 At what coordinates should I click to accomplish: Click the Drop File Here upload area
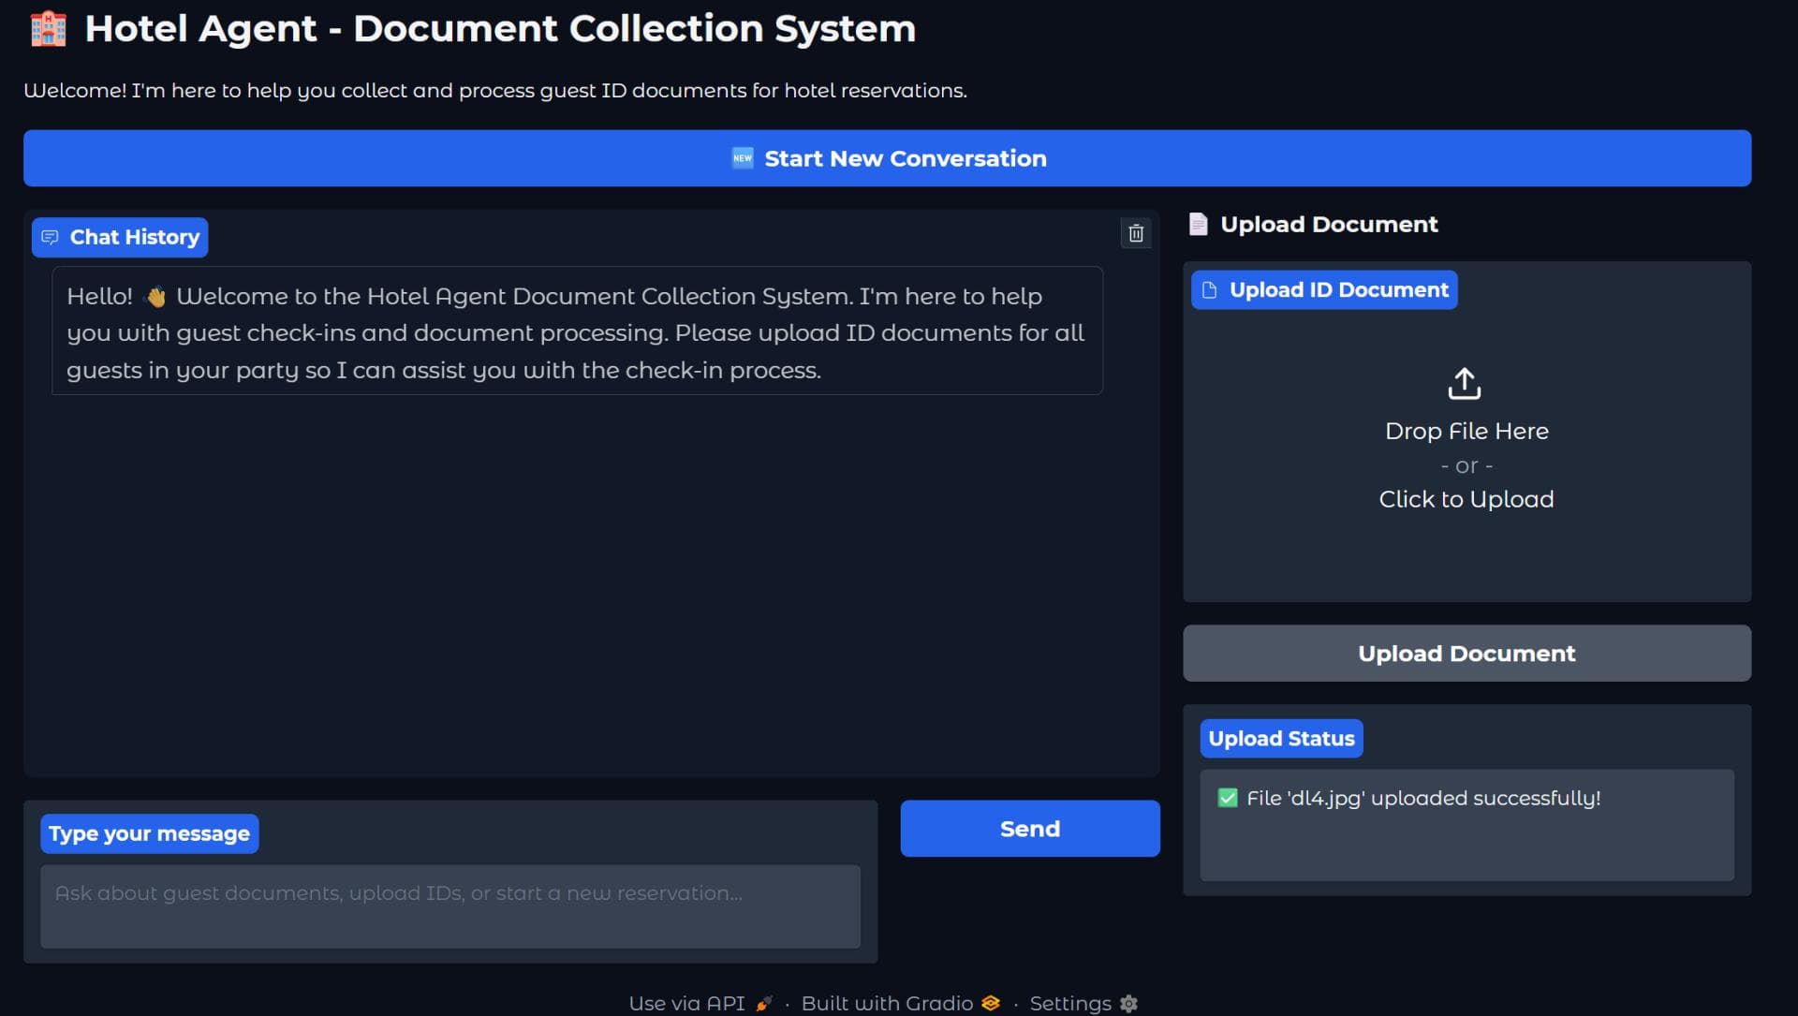tap(1466, 432)
